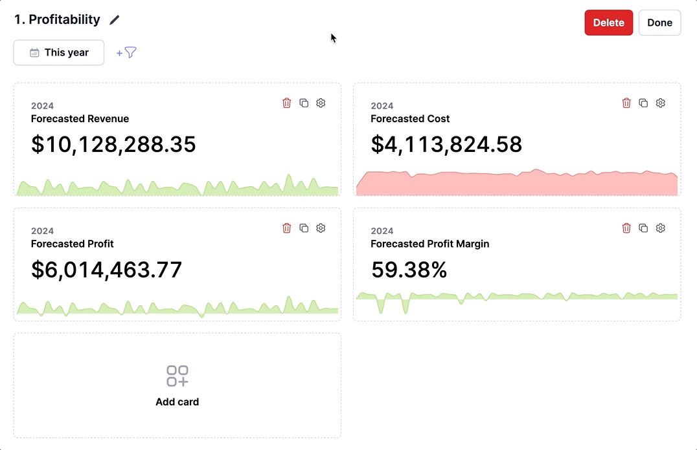Open the This year date range selector

tap(58, 52)
